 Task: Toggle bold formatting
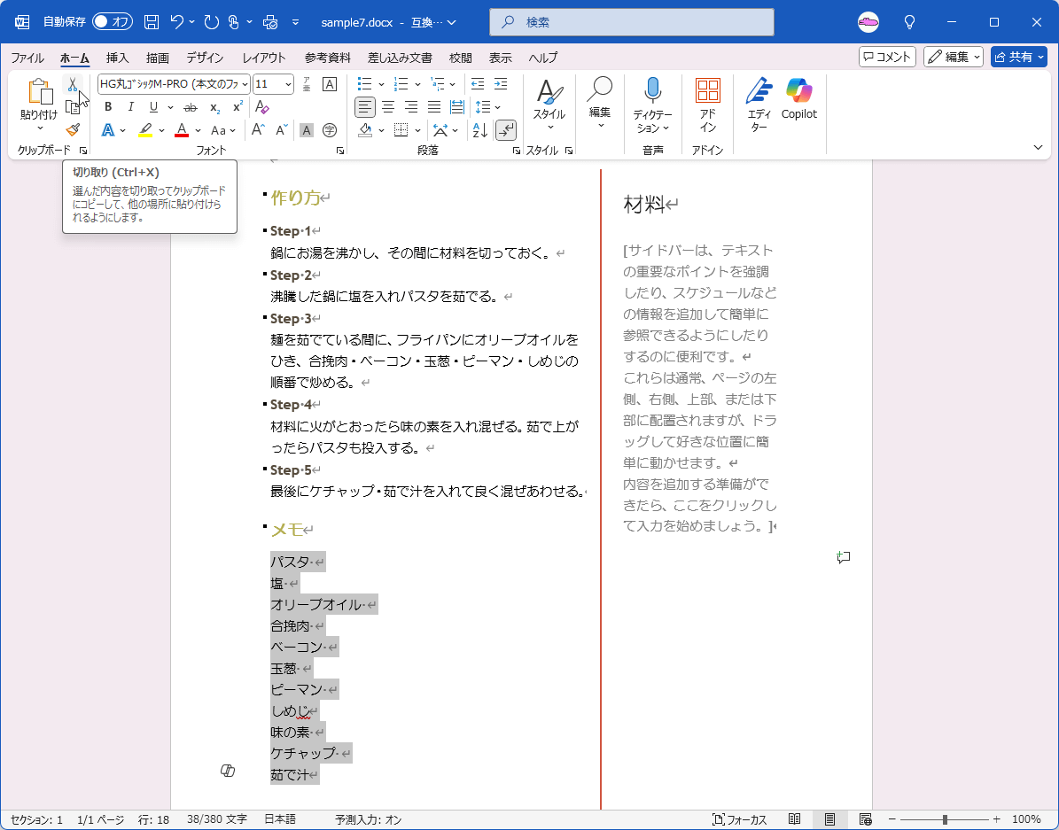[x=108, y=107]
